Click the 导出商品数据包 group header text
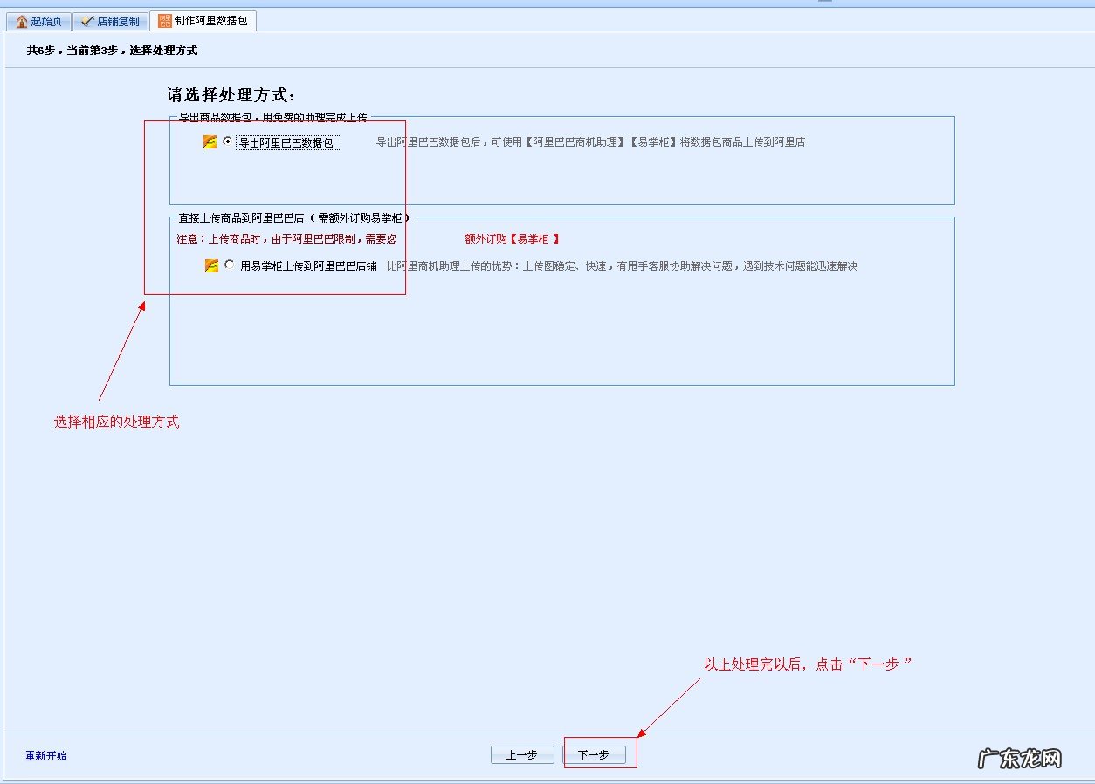This screenshot has height=784, width=1095. tap(271, 114)
